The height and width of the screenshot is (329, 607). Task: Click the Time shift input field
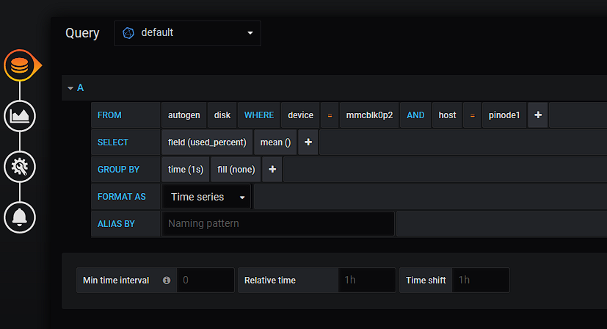[480, 280]
